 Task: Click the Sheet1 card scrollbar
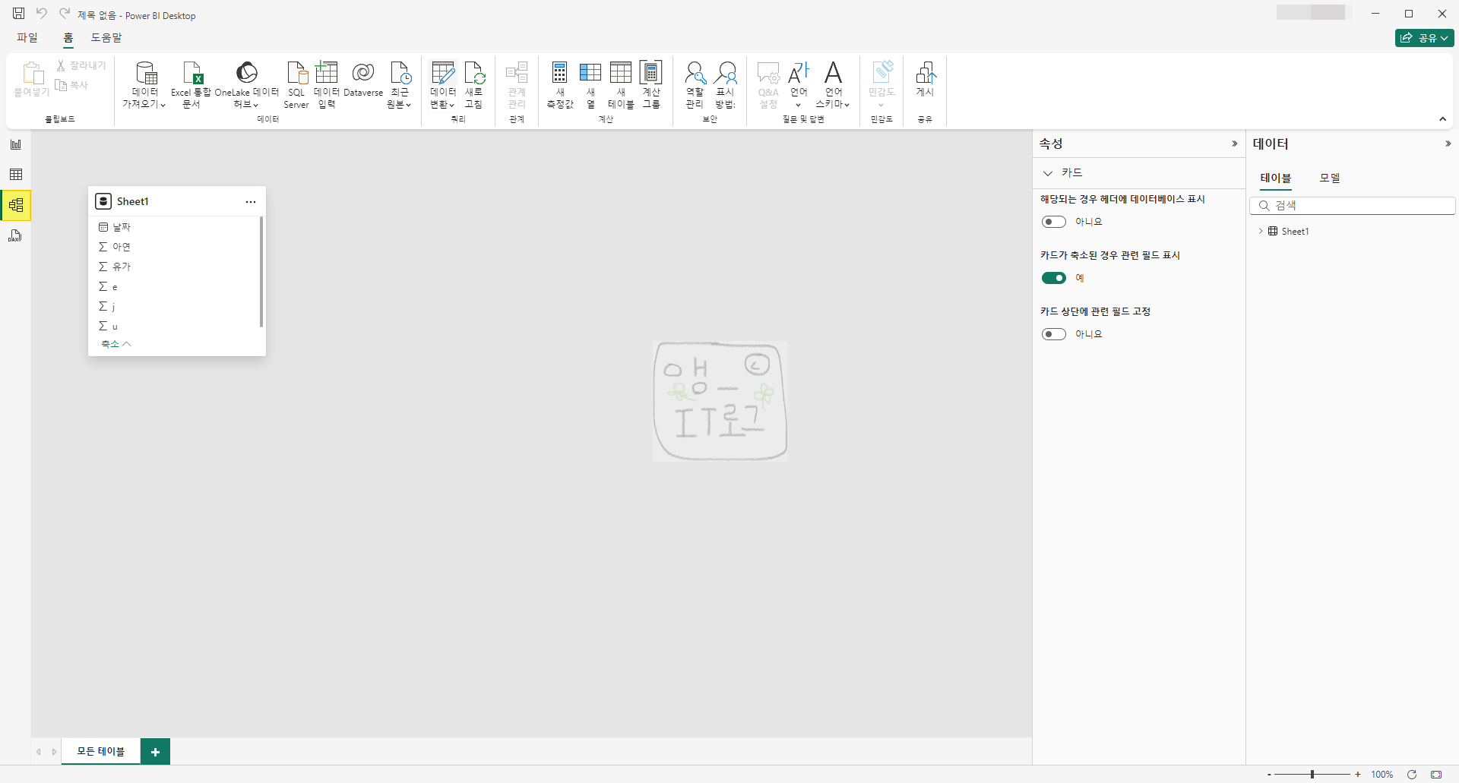(x=261, y=272)
